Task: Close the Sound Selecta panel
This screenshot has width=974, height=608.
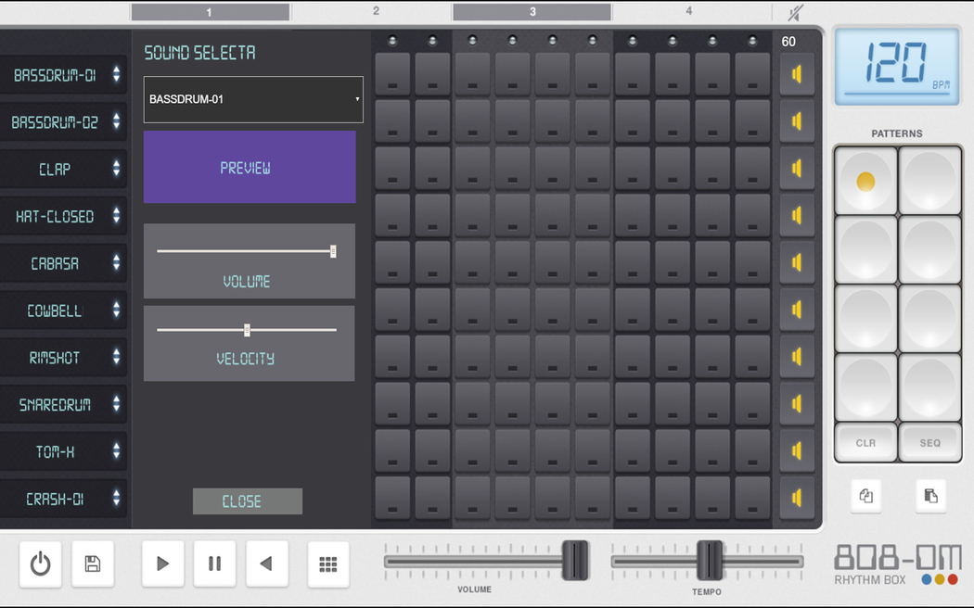Action: click(x=247, y=501)
